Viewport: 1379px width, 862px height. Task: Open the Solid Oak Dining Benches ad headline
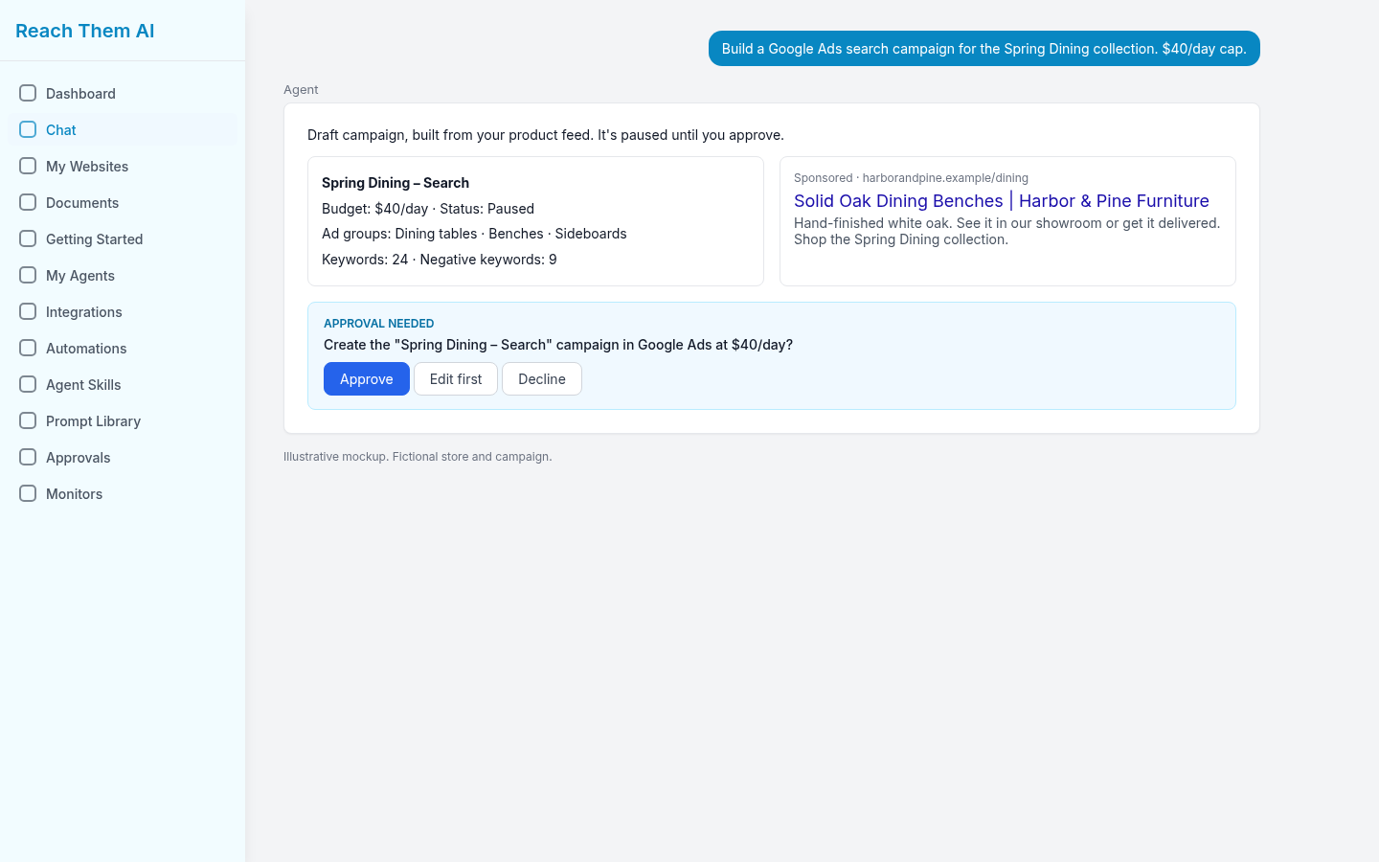pyautogui.click(x=1002, y=200)
